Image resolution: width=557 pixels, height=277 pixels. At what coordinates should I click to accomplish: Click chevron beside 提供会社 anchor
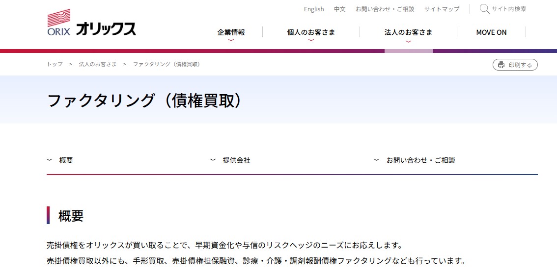coord(213,160)
